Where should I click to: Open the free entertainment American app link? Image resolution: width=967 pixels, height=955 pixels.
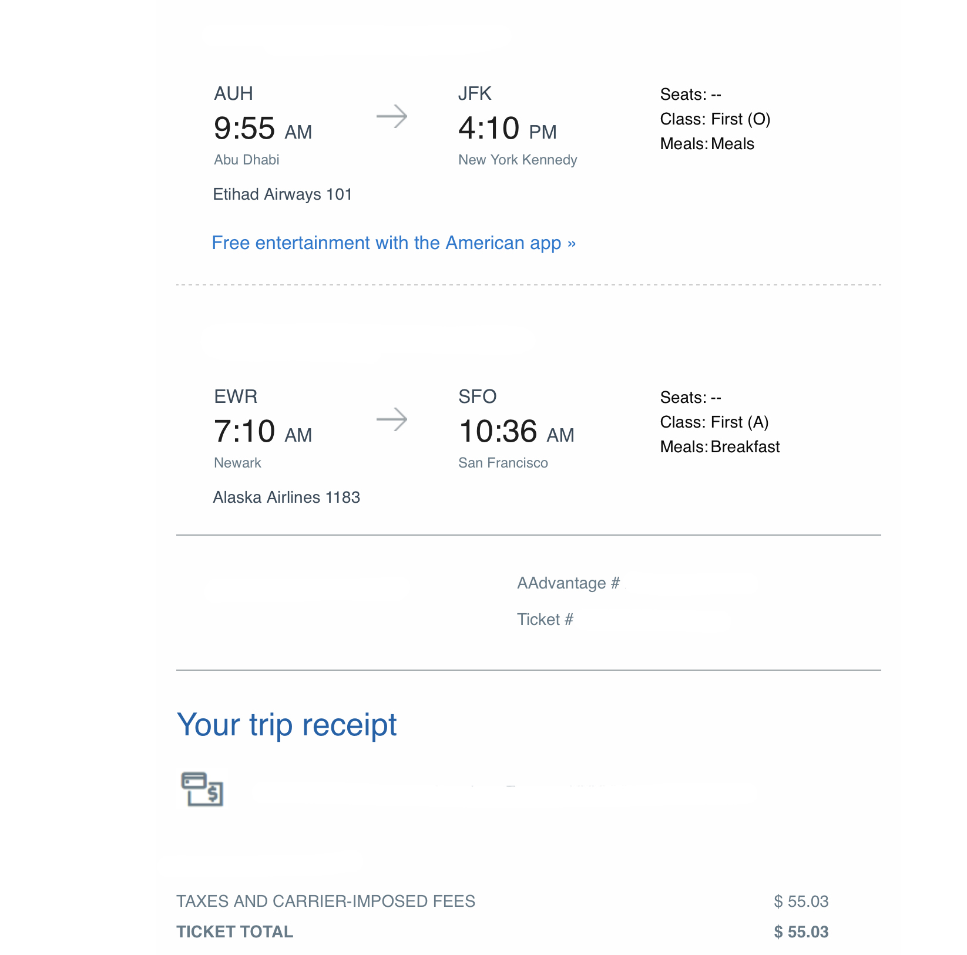pyautogui.click(x=394, y=243)
